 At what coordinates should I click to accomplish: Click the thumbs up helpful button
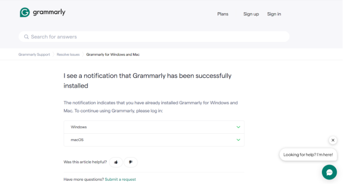tap(116, 162)
